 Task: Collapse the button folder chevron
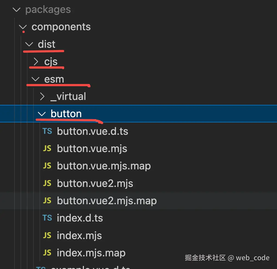(x=42, y=114)
